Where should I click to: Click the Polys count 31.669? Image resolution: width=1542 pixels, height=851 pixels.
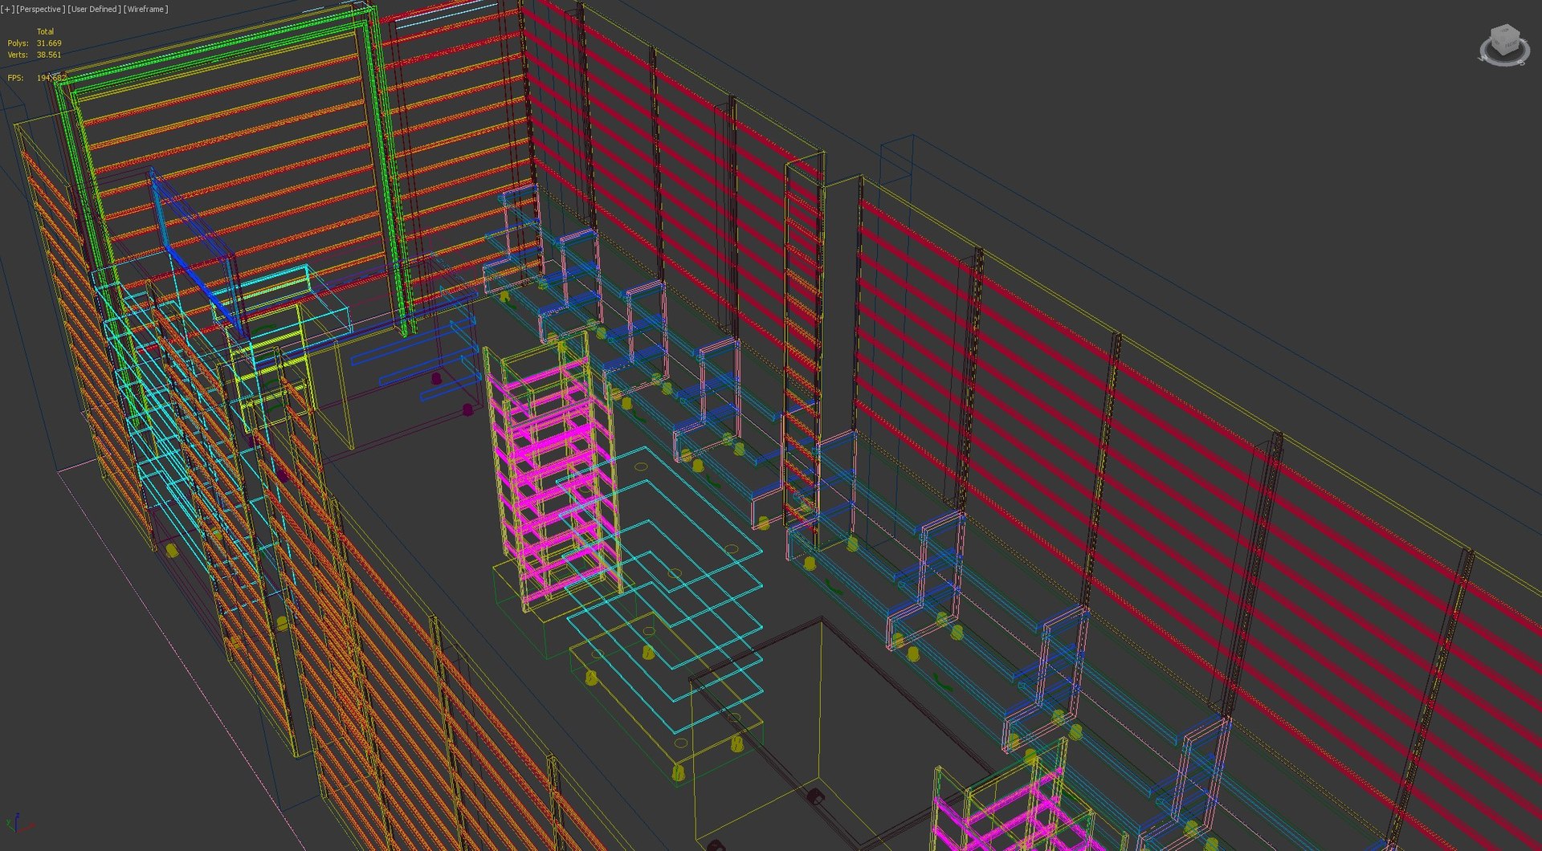pos(49,43)
